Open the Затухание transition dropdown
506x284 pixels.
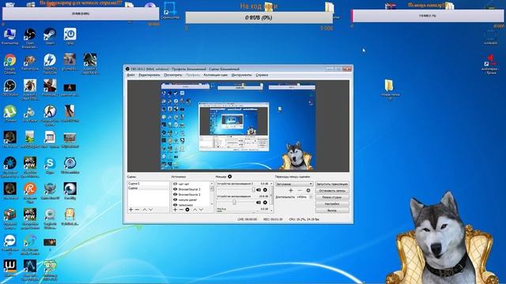[x=294, y=184]
